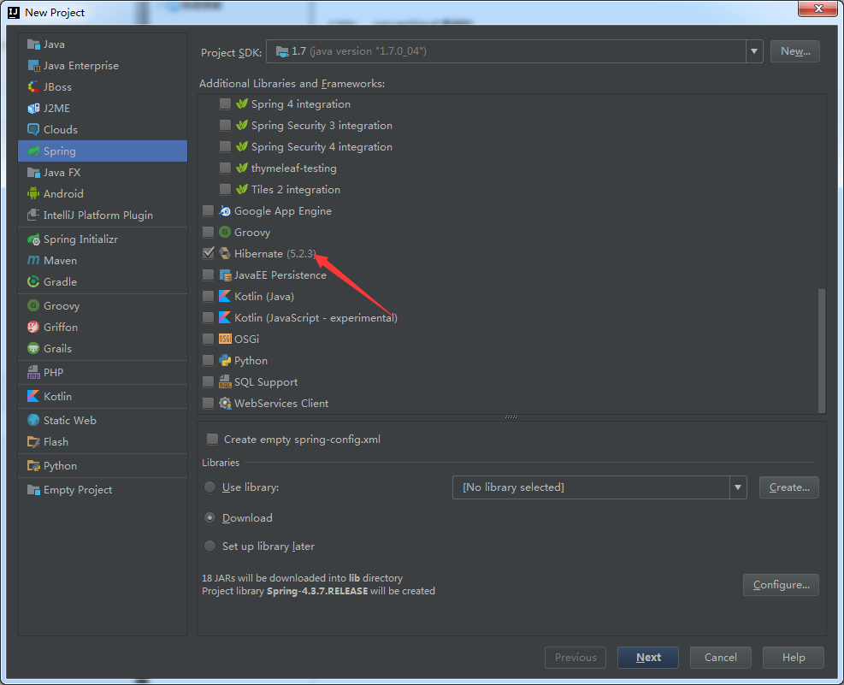The width and height of the screenshot is (844, 685).
Task: Select the Kotlin icon in left list
Action: pyautogui.click(x=34, y=397)
